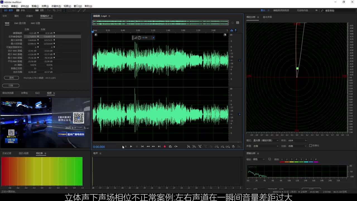The height and width of the screenshot is (201, 357).
Task: Click hold button 1 (red)
Action: pos(282,160)
